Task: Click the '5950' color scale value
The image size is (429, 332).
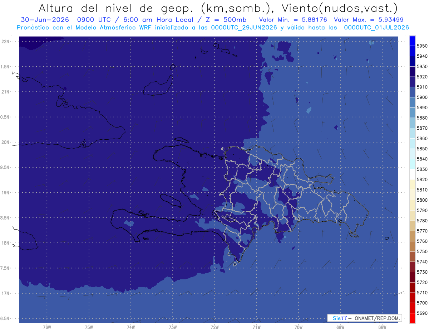Action: [422, 46]
